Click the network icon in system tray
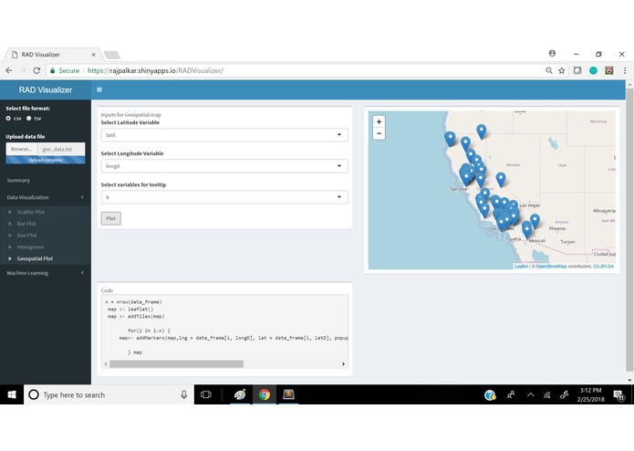Image resolution: width=634 pixels, height=451 pixels. (547, 394)
